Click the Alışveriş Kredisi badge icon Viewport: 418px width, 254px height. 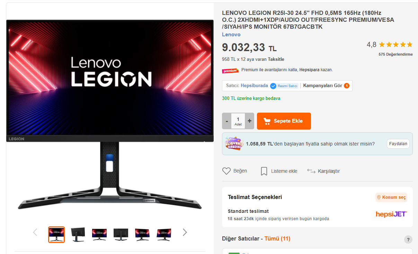(234, 143)
